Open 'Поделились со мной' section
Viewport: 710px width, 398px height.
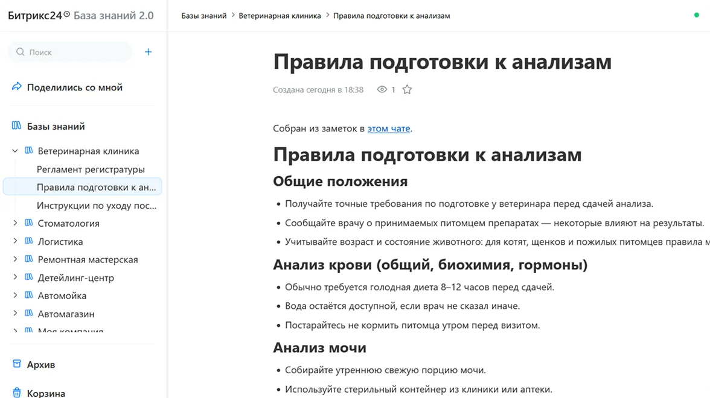point(75,87)
